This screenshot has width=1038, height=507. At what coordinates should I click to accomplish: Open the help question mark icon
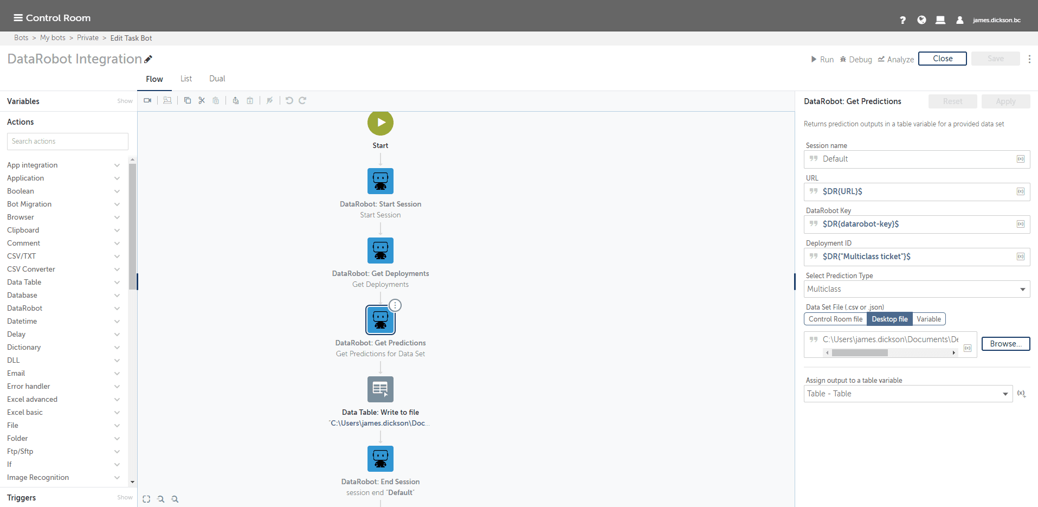[x=902, y=20]
